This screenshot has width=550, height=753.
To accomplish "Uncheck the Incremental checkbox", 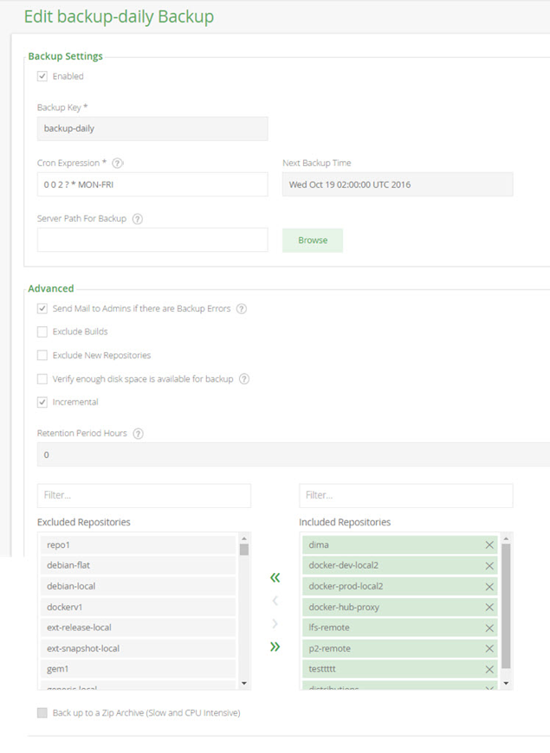I will click(x=42, y=402).
